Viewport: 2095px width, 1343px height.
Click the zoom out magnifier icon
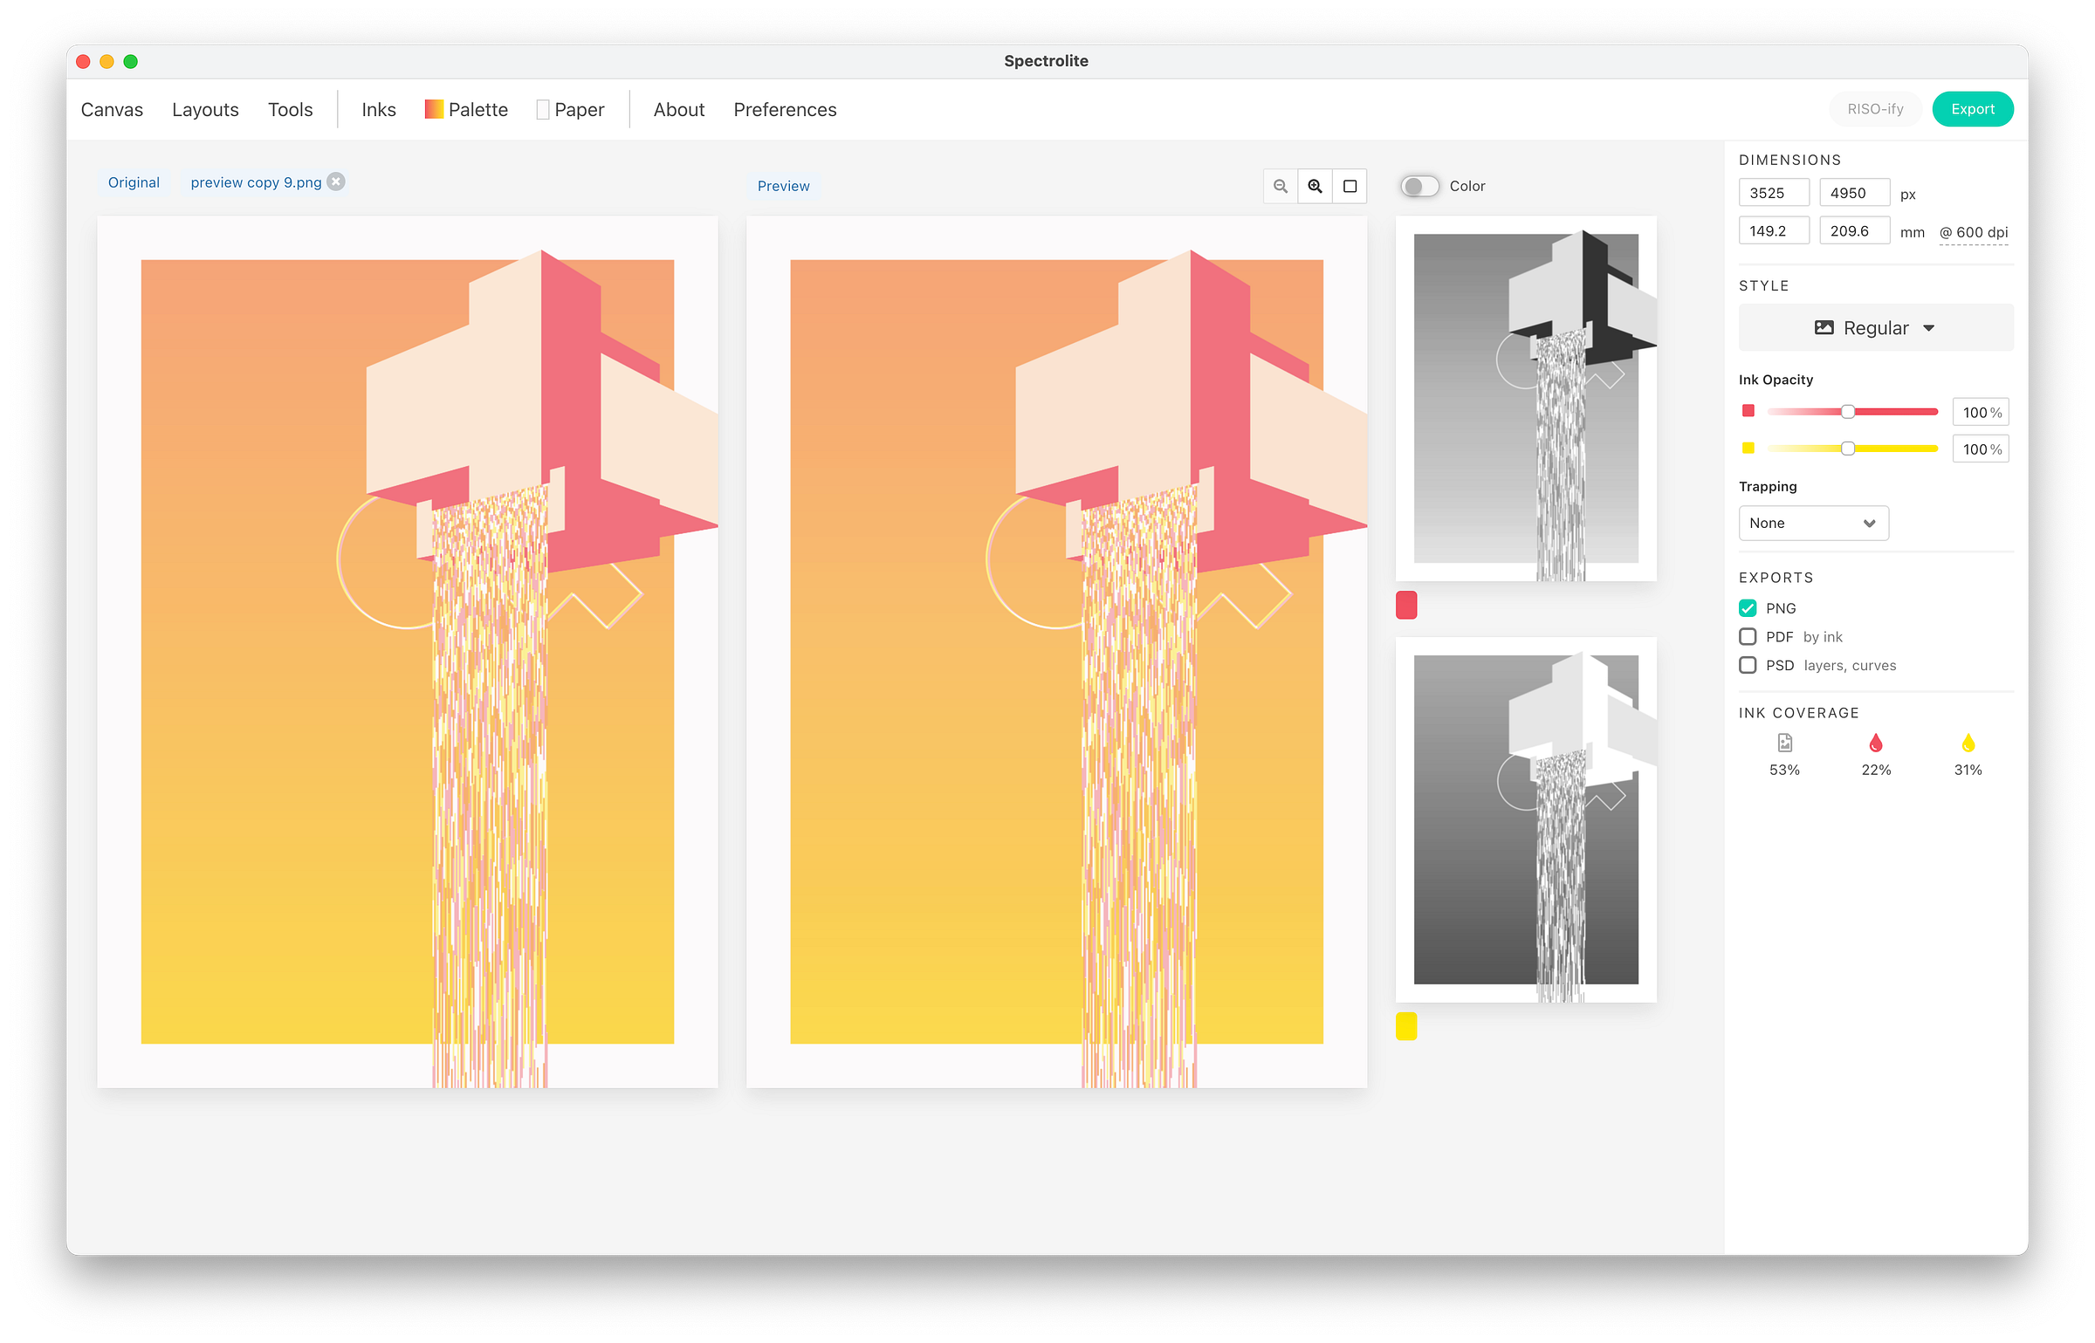tap(1281, 186)
